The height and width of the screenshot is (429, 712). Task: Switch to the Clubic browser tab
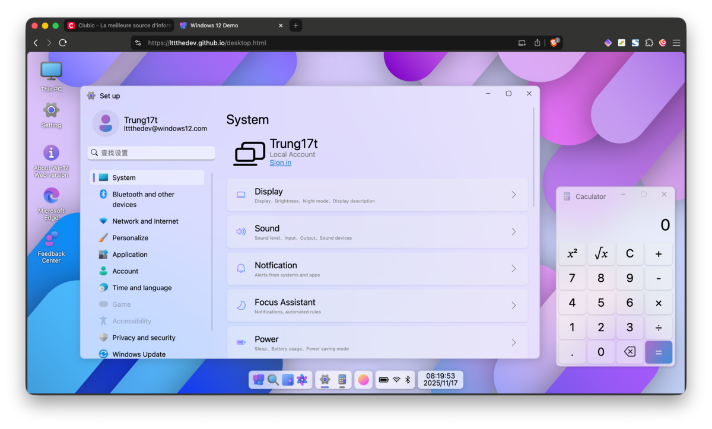coord(119,26)
